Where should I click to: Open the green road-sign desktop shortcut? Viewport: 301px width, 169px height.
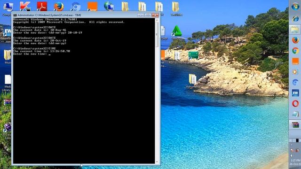point(193,55)
